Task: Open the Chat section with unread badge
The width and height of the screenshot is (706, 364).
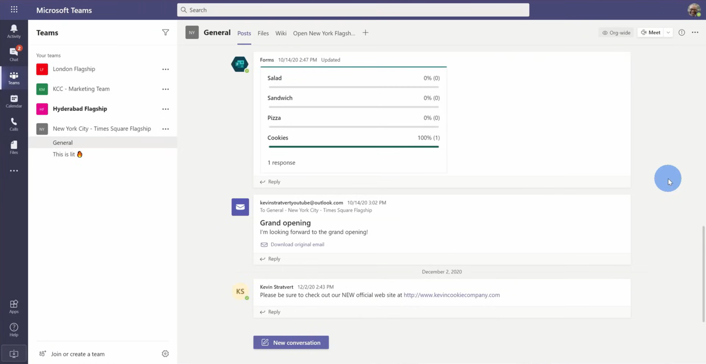Action: [x=13, y=53]
